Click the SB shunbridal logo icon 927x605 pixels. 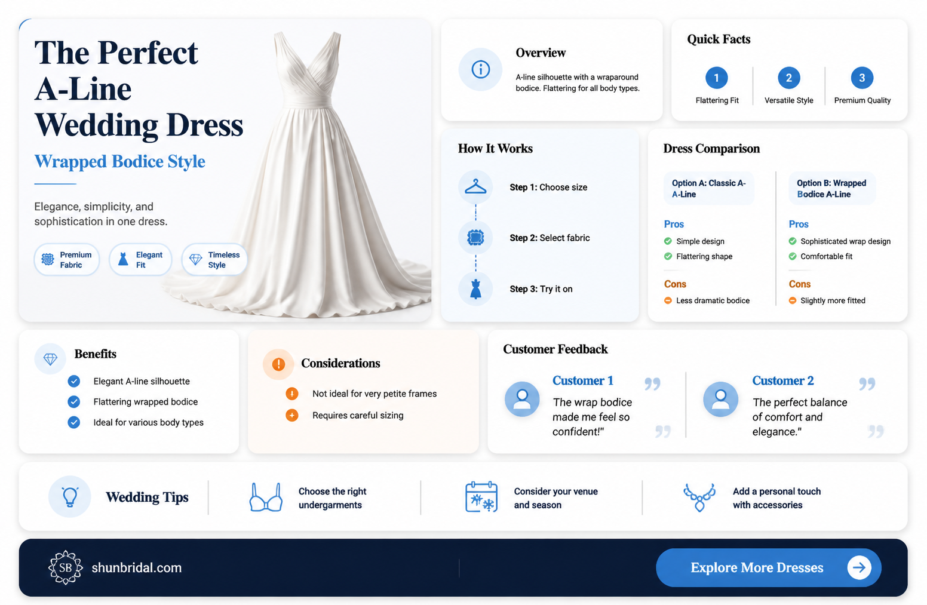click(x=65, y=567)
